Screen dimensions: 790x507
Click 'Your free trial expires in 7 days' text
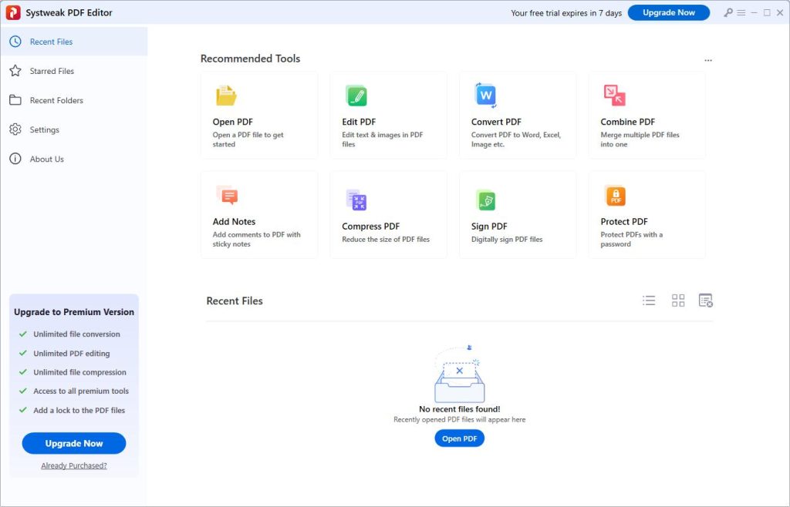pos(566,13)
